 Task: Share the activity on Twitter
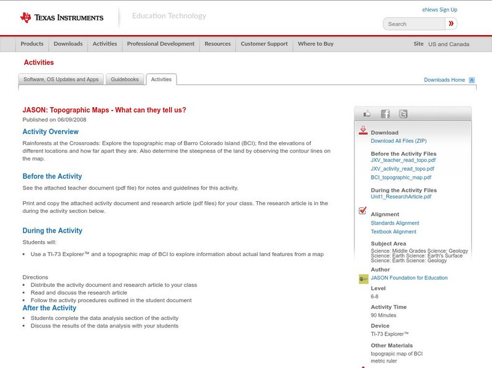click(403, 114)
